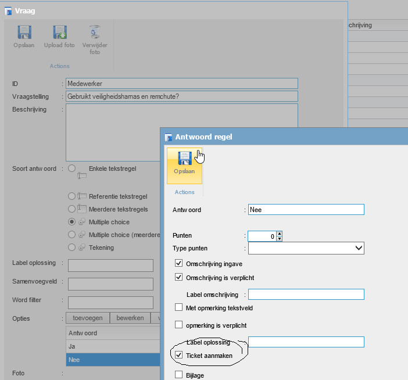Check Met opmerking tekstveld option

pyautogui.click(x=179, y=307)
